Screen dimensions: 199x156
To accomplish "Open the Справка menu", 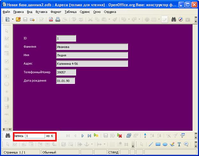I will [x=110, y=12].
